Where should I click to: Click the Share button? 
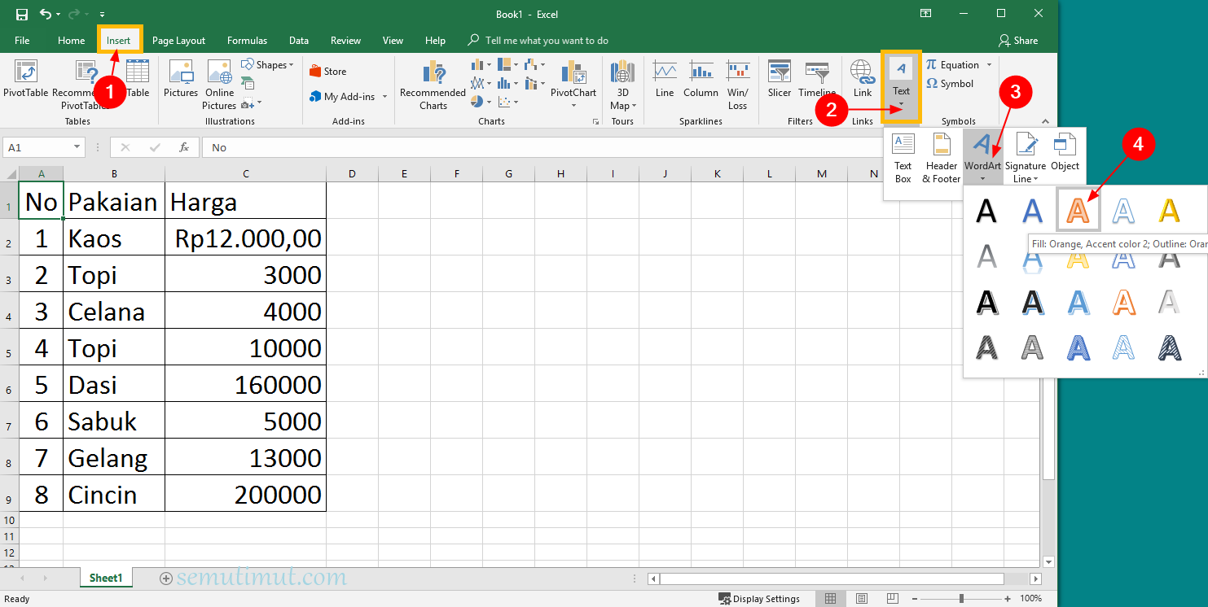coord(1018,41)
